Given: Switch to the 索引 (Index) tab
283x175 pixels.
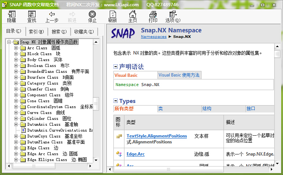Looking at the screenshot, I should point(36,32).
